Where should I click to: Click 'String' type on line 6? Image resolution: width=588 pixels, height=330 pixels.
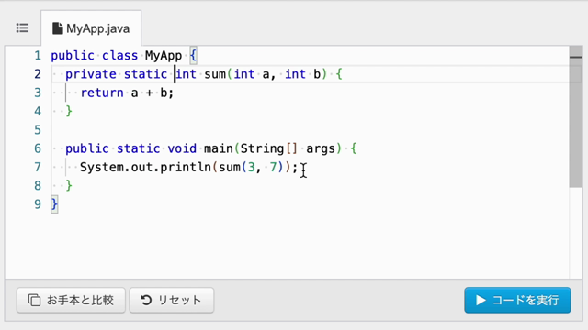click(x=262, y=148)
